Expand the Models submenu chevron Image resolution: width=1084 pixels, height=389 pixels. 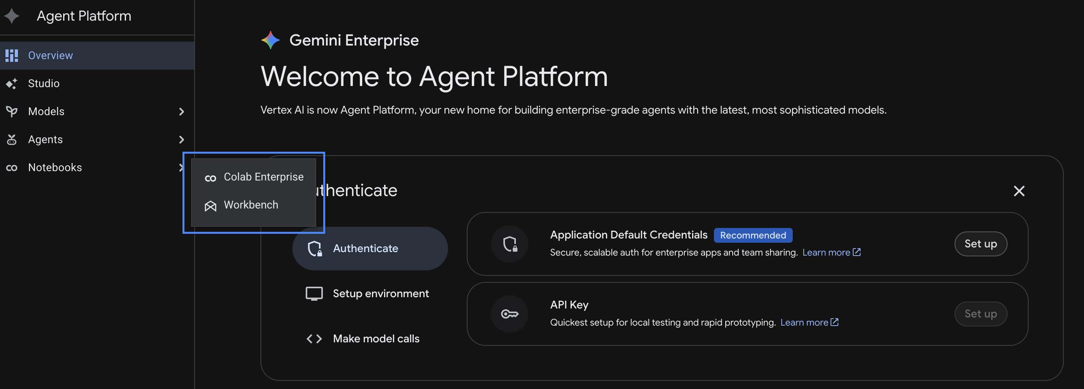pos(181,112)
